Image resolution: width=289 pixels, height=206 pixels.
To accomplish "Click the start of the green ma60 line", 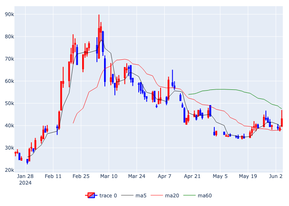I will coord(189,94).
